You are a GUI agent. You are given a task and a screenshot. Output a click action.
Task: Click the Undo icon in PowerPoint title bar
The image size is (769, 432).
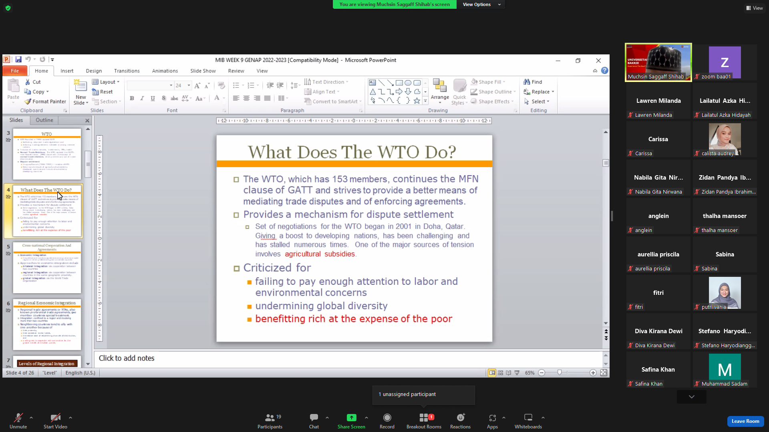28,60
